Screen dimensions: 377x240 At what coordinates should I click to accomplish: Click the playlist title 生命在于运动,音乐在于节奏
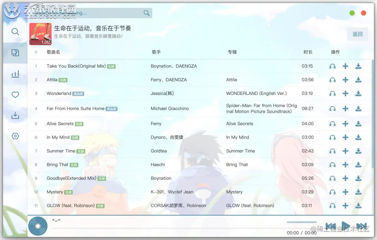coord(93,28)
